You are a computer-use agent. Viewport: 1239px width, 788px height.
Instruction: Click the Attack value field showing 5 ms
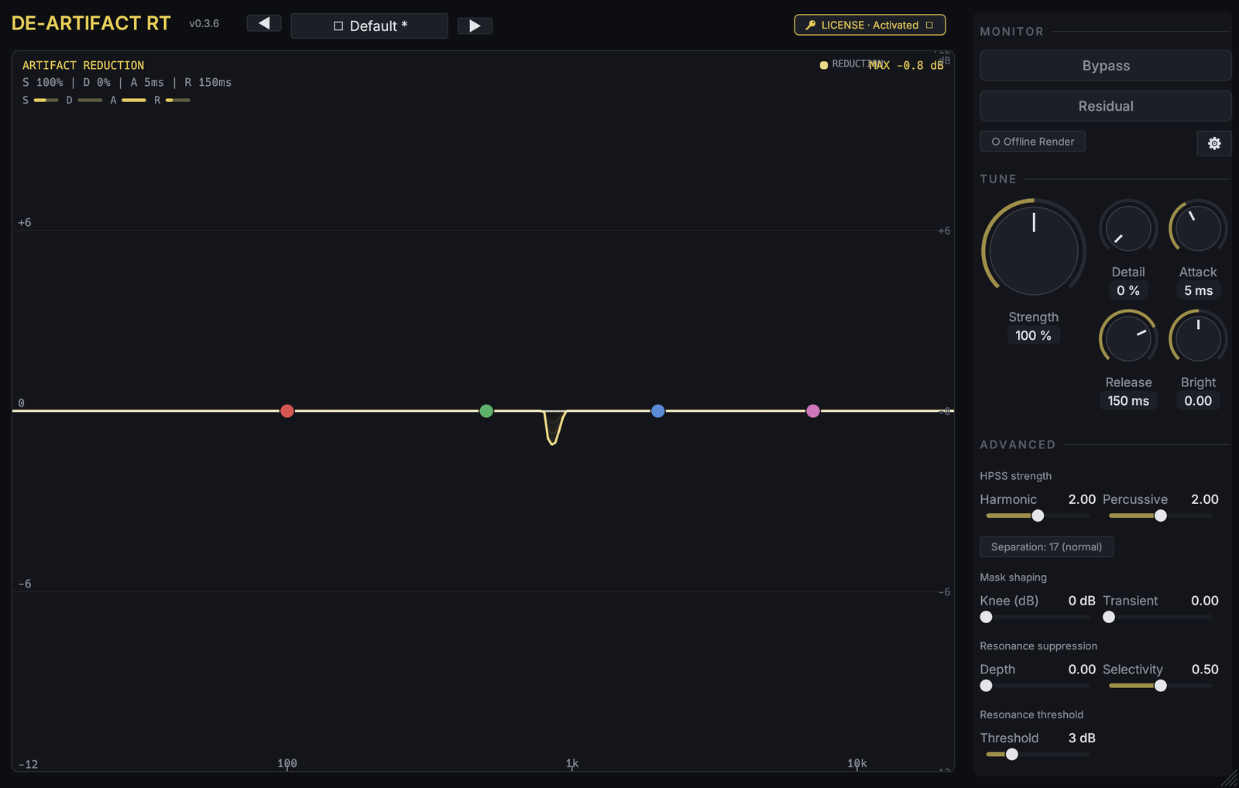coord(1198,290)
